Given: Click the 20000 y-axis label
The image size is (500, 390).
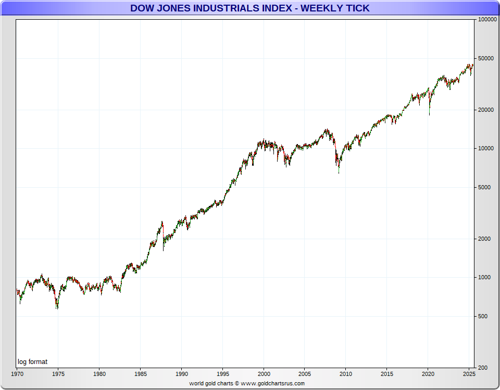Looking at the screenshot, I should click(486, 110).
